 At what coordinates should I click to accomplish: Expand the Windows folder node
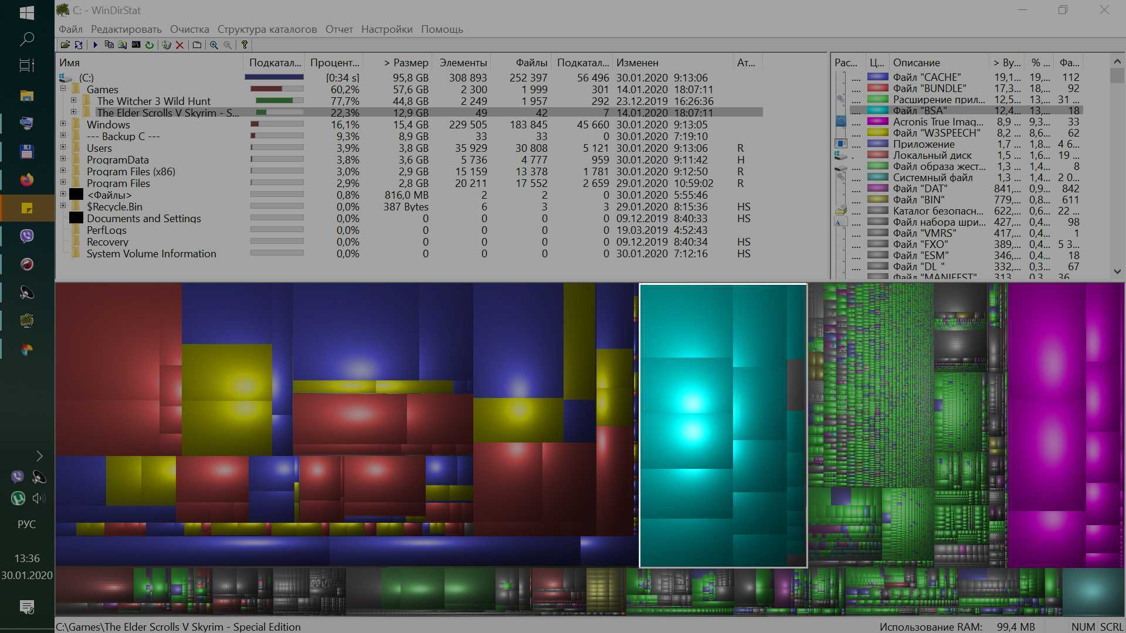pos(63,124)
